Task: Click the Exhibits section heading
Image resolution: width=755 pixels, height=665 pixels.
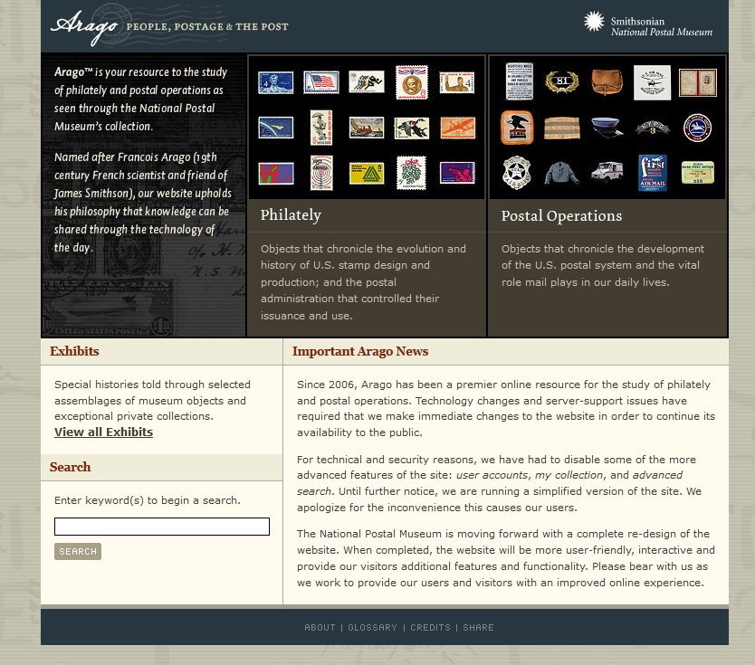Action: 74,351
